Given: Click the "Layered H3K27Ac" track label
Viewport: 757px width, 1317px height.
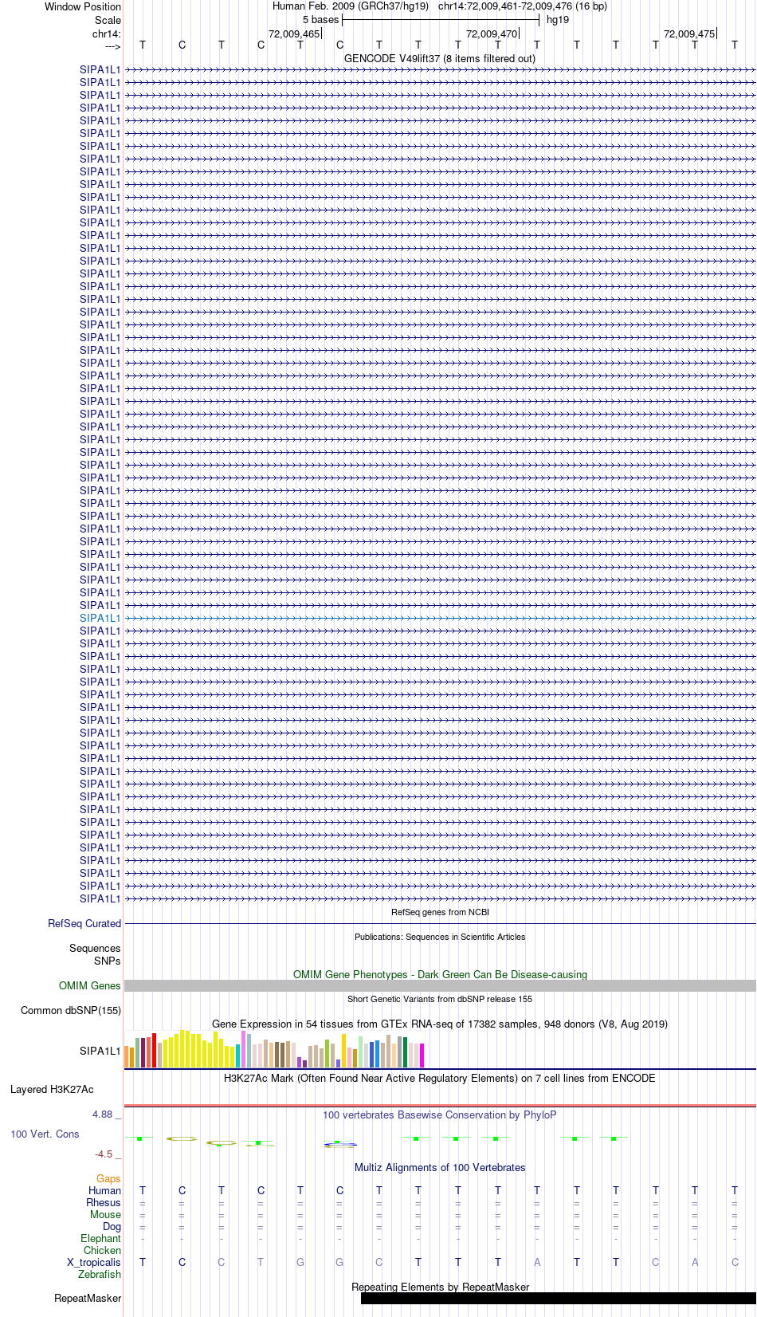Looking at the screenshot, I should pyautogui.click(x=52, y=1089).
